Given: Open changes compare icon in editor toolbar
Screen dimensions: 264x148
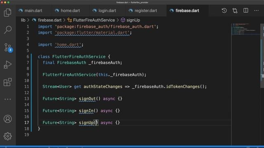Looking at the screenshot, I should click(x=235, y=11).
